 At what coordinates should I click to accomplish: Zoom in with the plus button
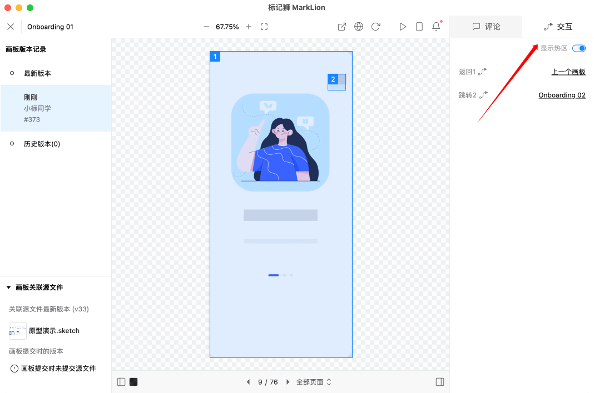click(249, 27)
